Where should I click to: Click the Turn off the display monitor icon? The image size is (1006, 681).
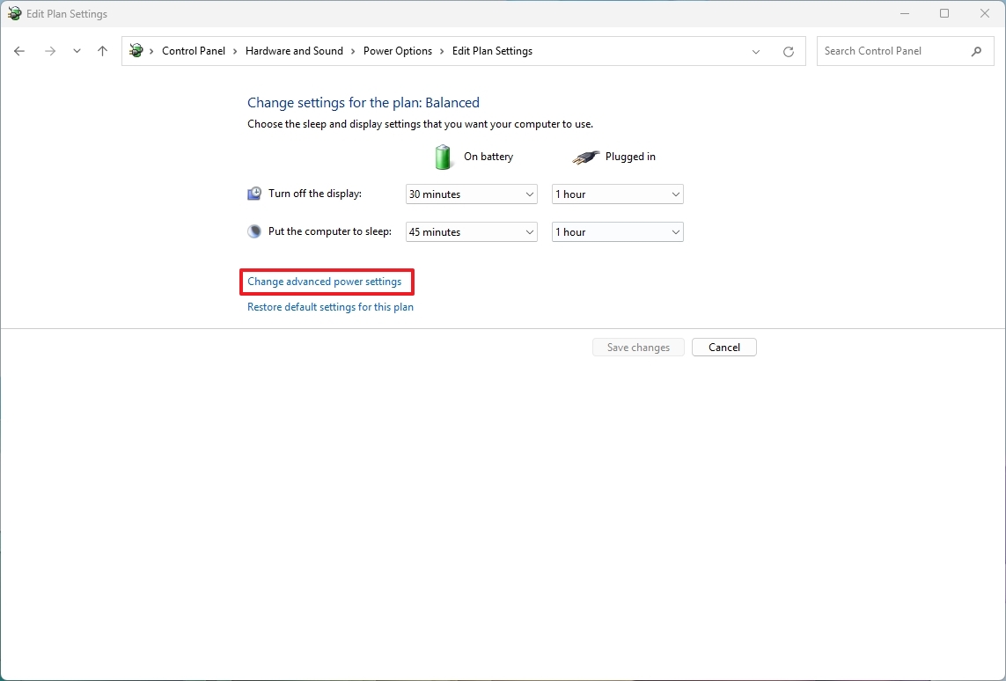pyautogui.click(x=254, y=194)
